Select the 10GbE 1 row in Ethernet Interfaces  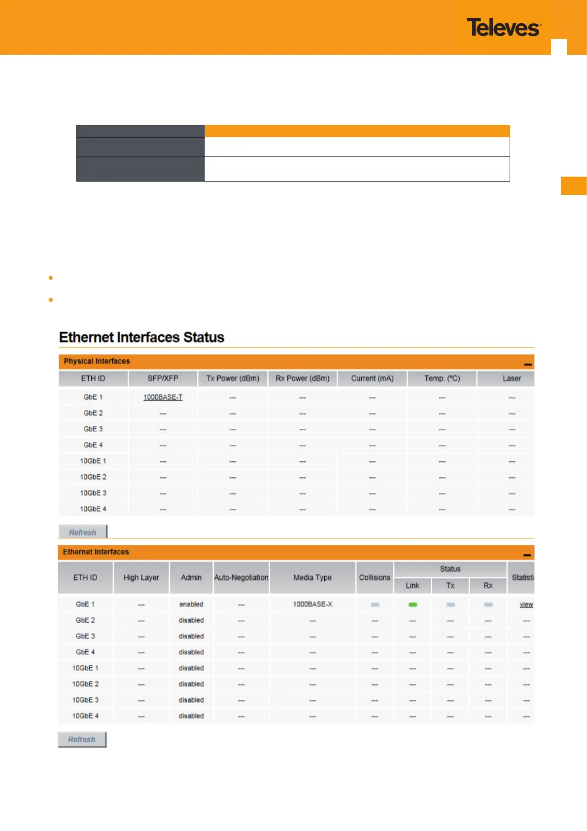coord(296,668)
